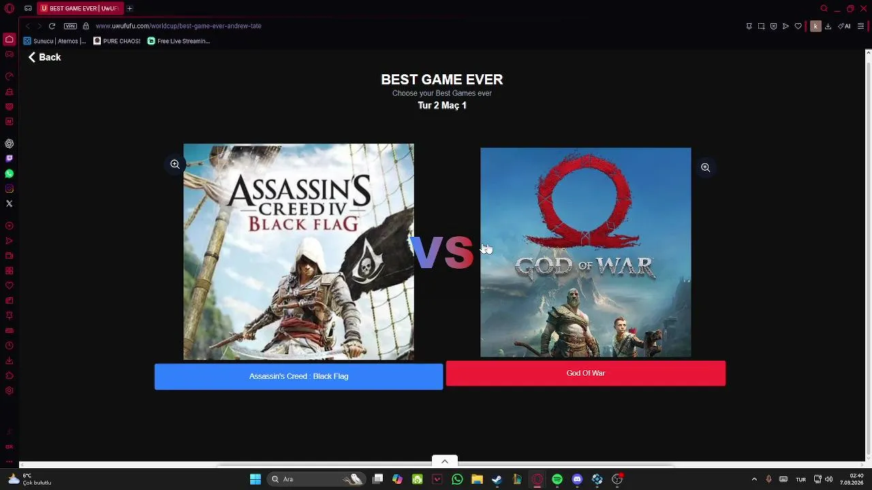The image size is (872, 490).
Task: Open Windows Start menu
Action: pos(255,479)
